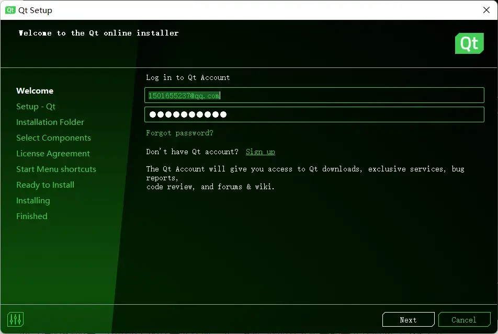Open the installer settings sliders icon
This screenshot has height=334, width=498.
tap(15, 319)
